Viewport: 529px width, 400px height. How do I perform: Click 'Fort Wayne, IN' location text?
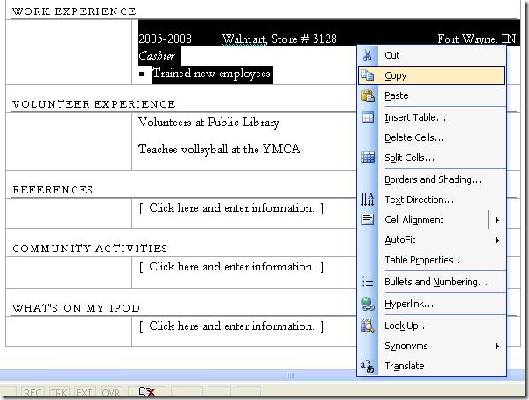tap(476, 39)
